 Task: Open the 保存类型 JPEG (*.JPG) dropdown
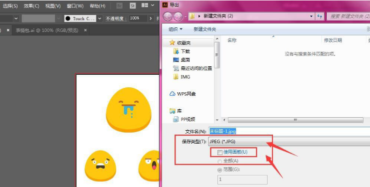[289, 142]
